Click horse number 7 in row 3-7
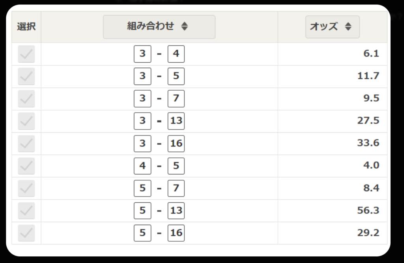Viewport: 404px width, 263px height. click(176, 99)
